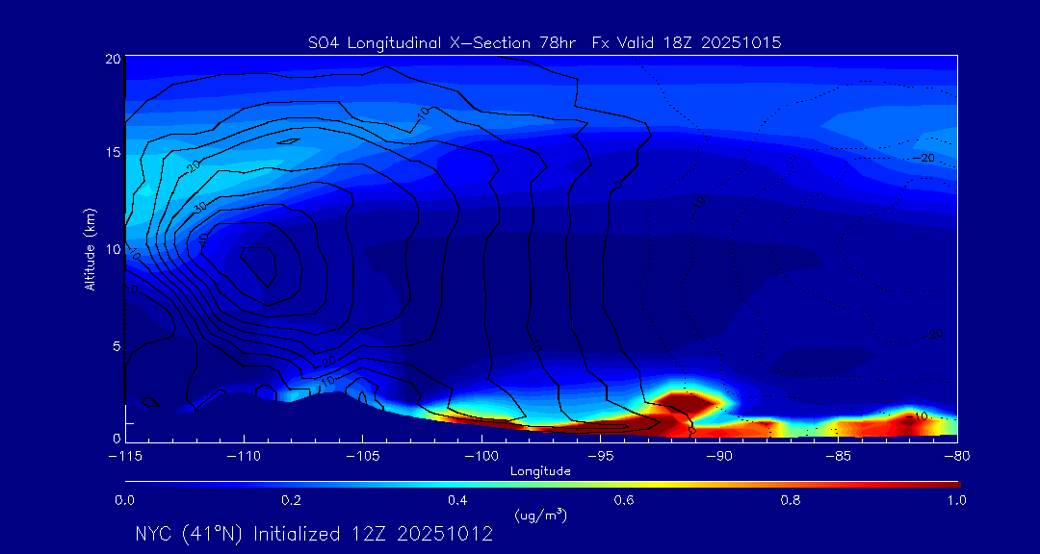Click the innermost closed contour near -109 longitude

tap(263, 259)
